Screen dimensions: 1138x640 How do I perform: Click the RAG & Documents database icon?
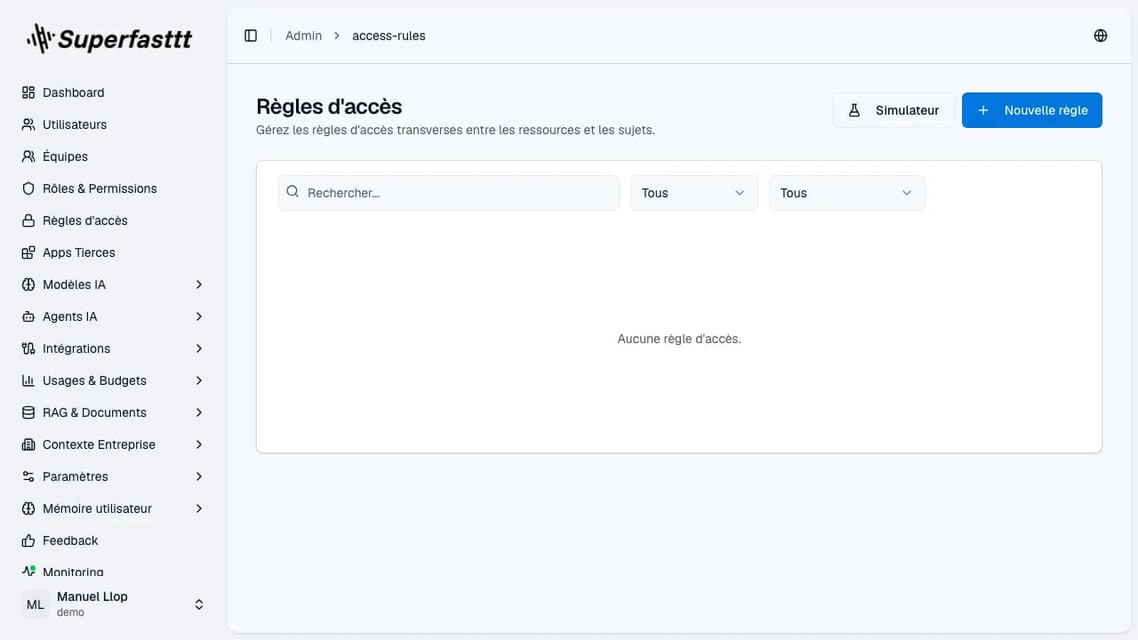(28, 412)
